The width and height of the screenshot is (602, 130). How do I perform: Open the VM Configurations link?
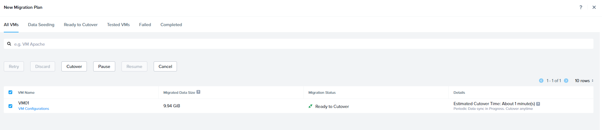34,109
